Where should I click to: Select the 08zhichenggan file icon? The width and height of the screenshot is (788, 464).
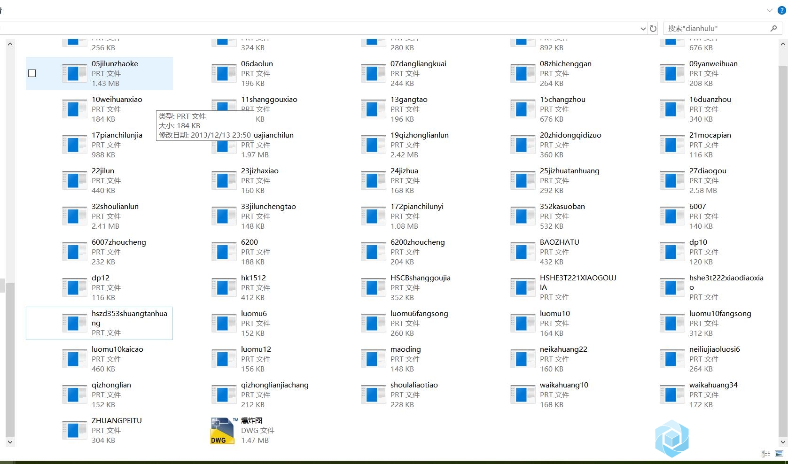tap(523, 73)
